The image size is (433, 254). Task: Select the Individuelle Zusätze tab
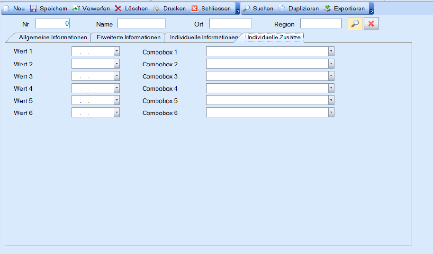tap(274, 37)
